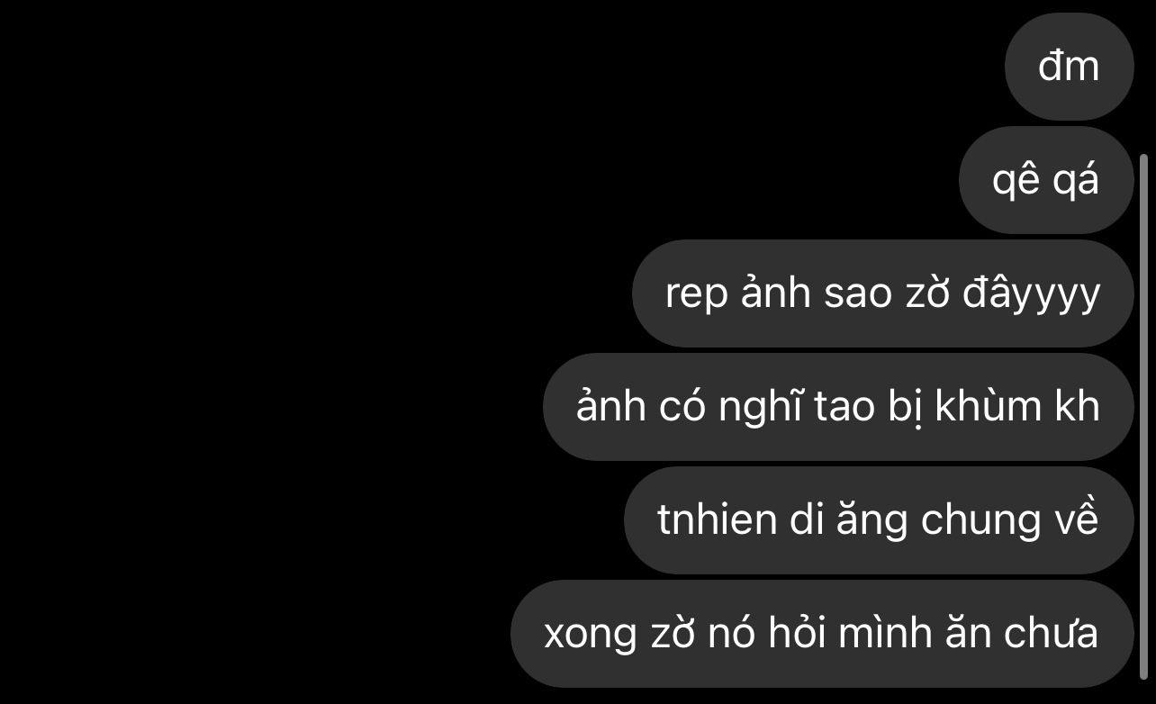This screenshot has width=1156, height=704.
Task: Tap message "xong zờ nó hỏi mình ăn chưa"
Action: pos(822,634)
